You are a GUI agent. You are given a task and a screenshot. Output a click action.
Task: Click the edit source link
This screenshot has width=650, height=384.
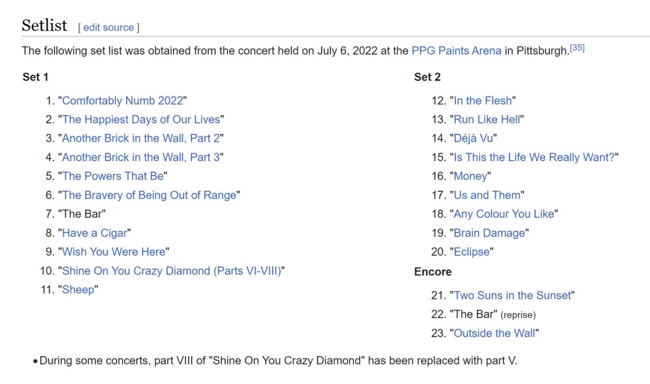pos(109,27)
